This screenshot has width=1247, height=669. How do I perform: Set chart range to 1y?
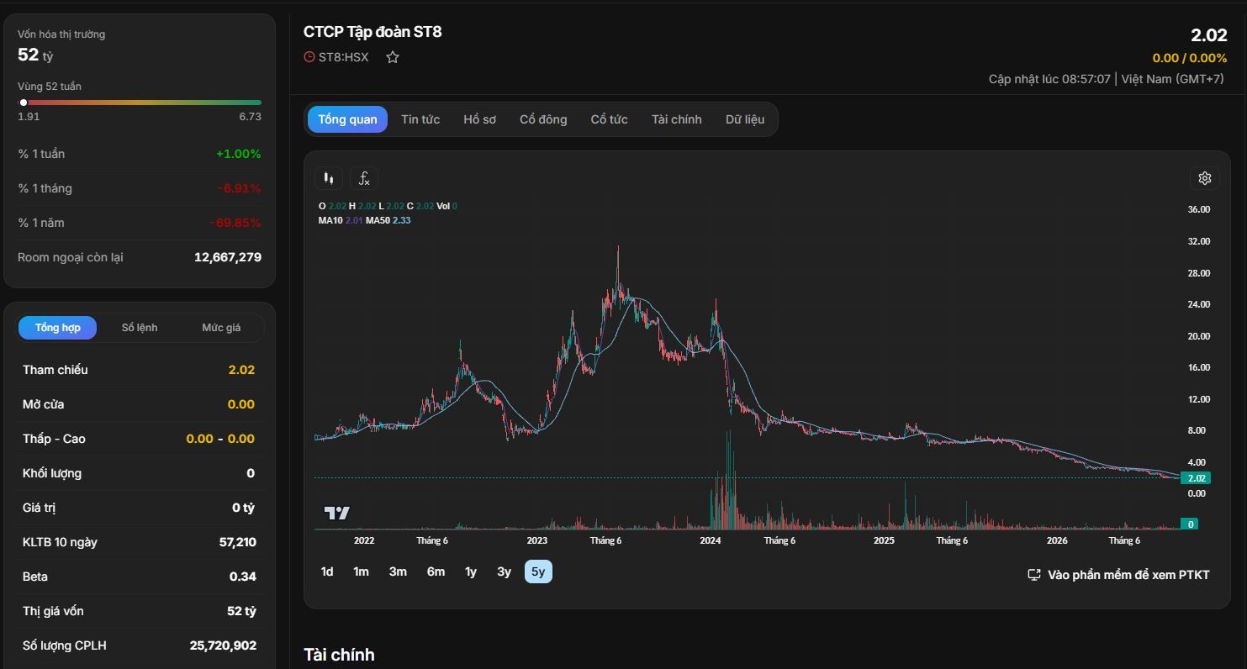[x=471, y=572]
